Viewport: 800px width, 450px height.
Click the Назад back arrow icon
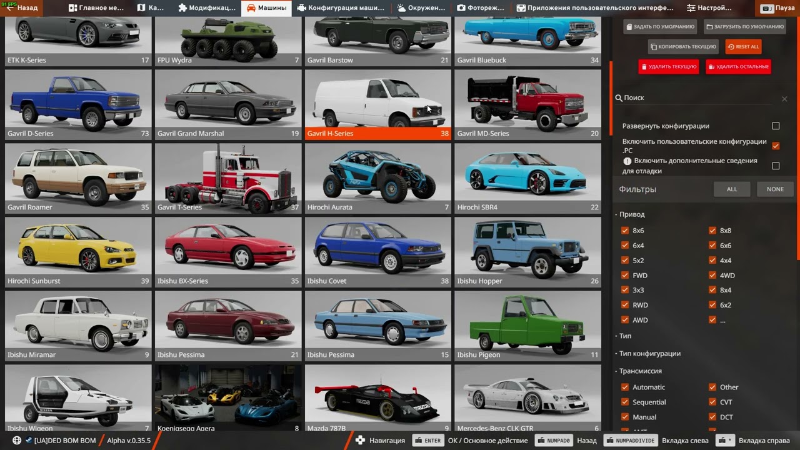(x=10, y=8)
